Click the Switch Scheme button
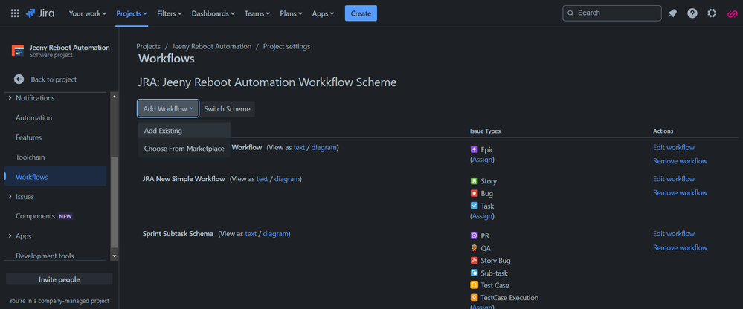Viewport: 743px width, 309px height. click(x=227, y=109)
